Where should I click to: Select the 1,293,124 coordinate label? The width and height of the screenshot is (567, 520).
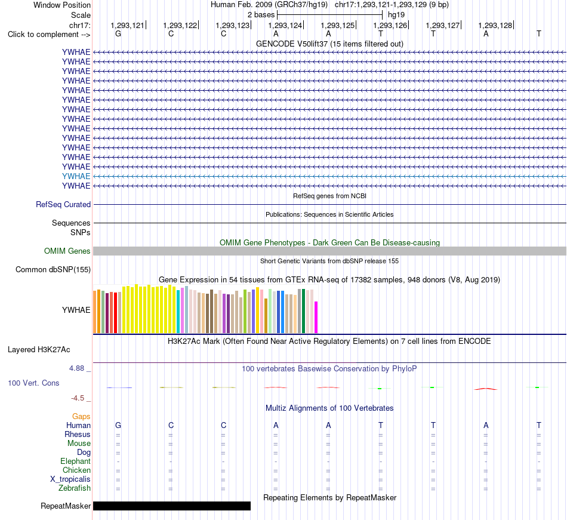click(285, 25)
